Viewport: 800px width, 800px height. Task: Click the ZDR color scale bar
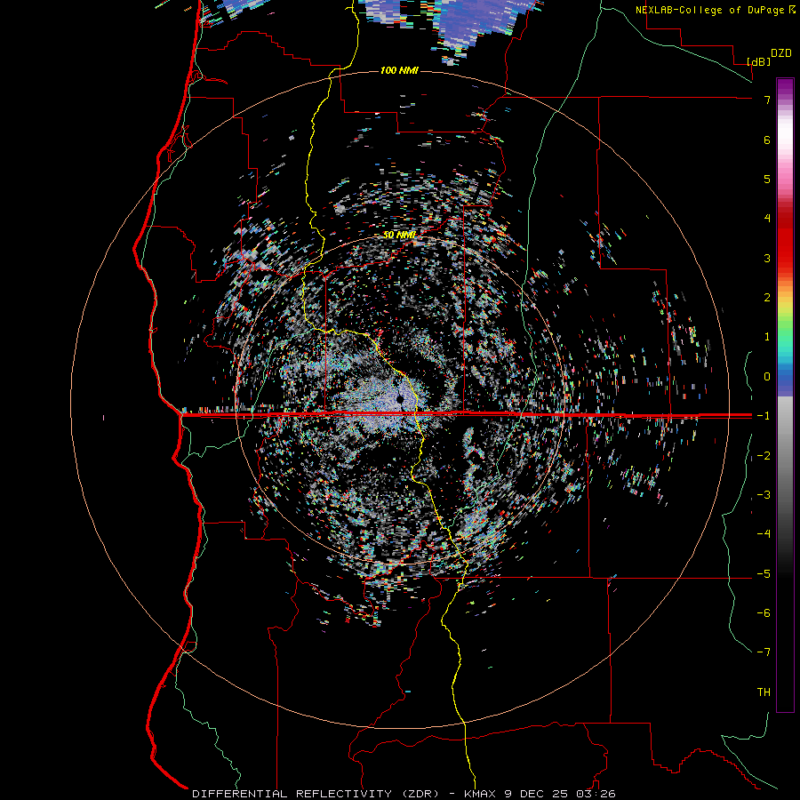click(x=785, y=396)
